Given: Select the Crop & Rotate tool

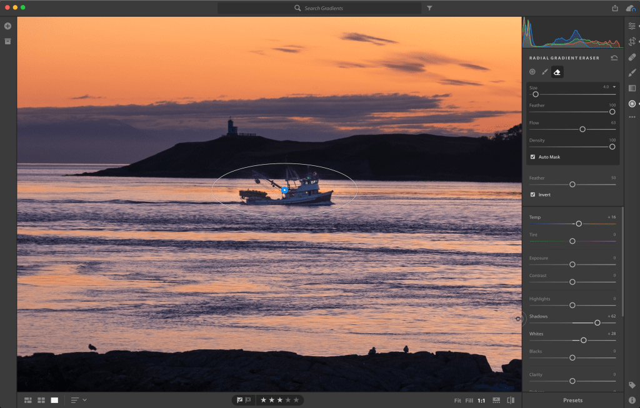Looking at the screenshot, I should click(632, 41).
